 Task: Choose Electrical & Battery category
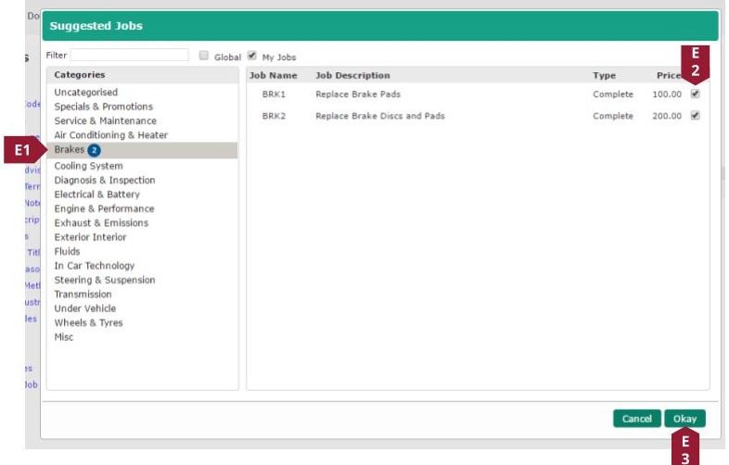point(96,195)
